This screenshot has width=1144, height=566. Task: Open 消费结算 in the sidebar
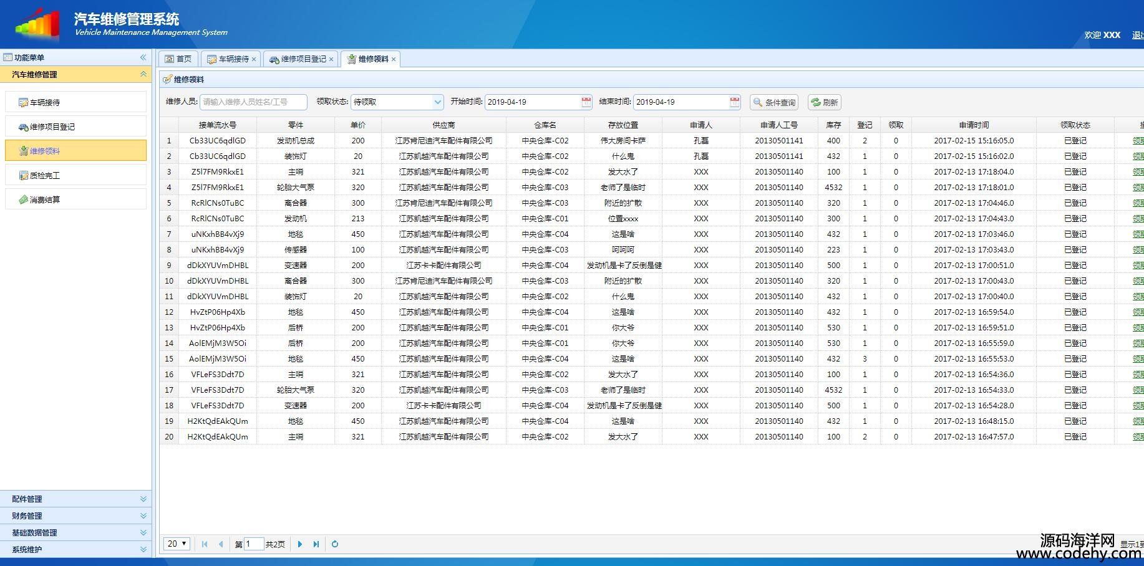(45, 200)
